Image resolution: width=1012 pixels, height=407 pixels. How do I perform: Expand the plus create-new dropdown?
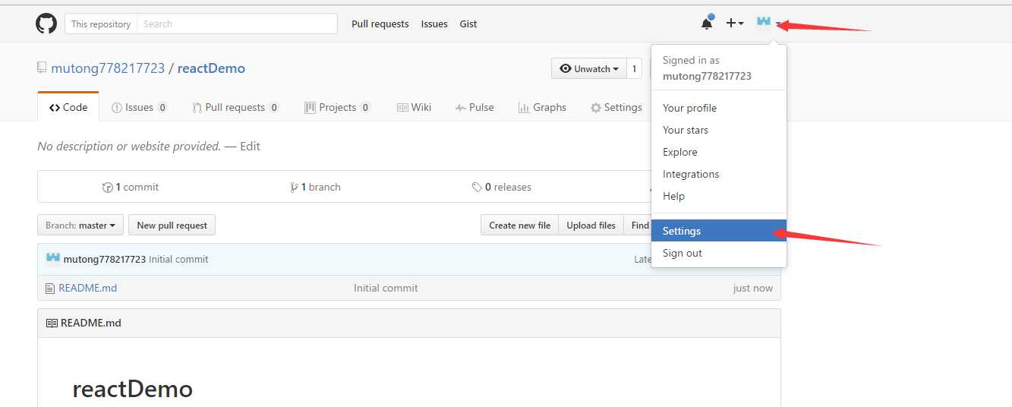[734, 24]
